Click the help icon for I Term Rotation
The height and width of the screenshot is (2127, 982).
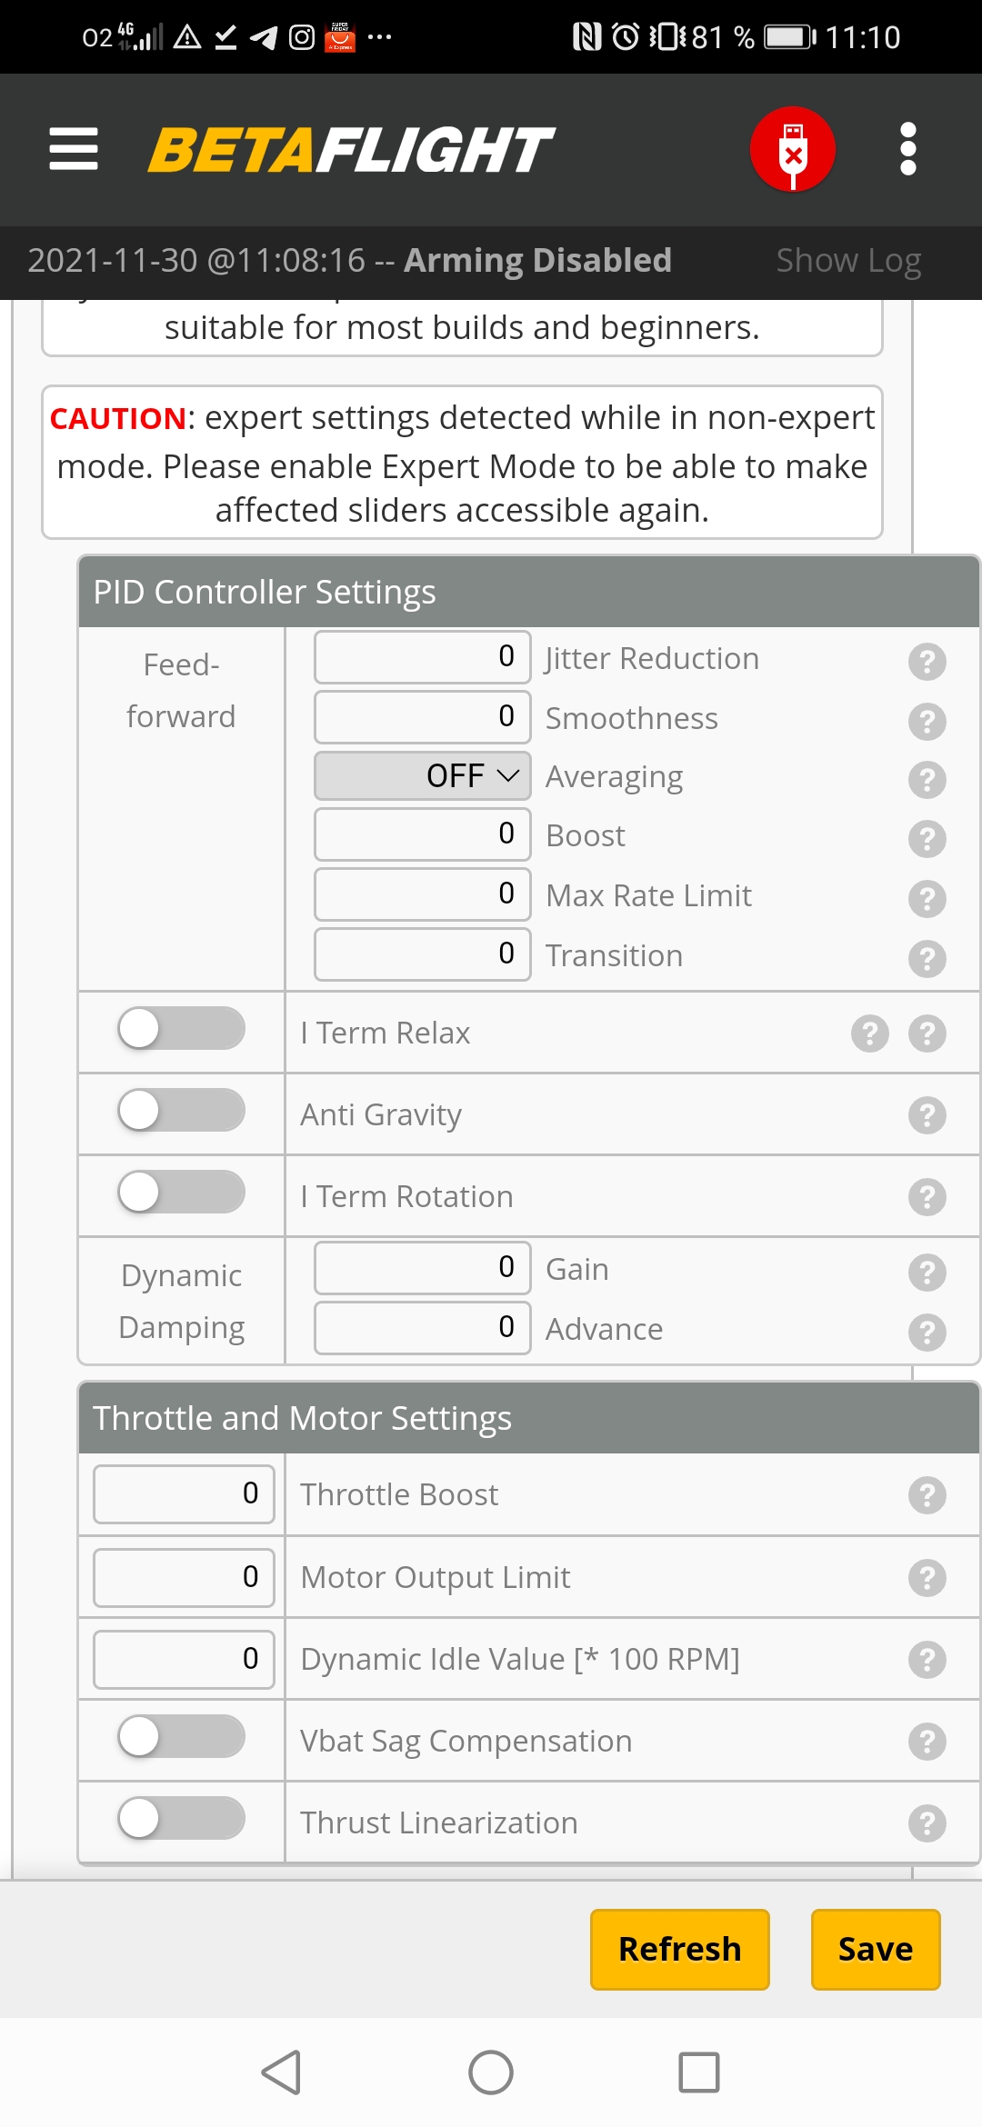click(x=926, y=1196)
